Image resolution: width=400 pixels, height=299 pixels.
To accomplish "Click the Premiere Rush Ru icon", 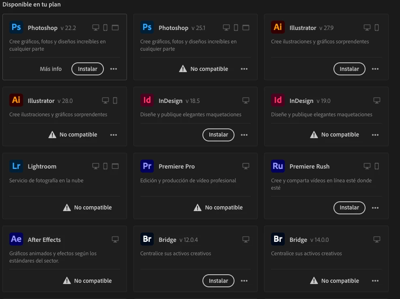I will [278, 166].
